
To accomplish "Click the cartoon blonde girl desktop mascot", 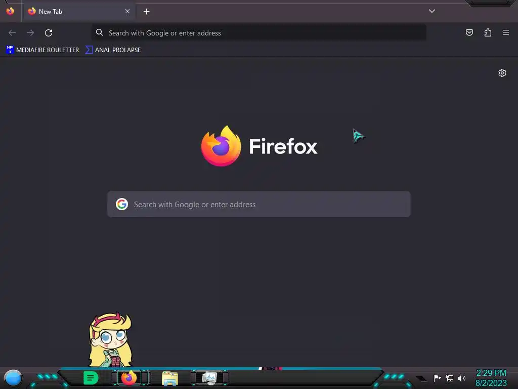I will click(x=111, y=340).
